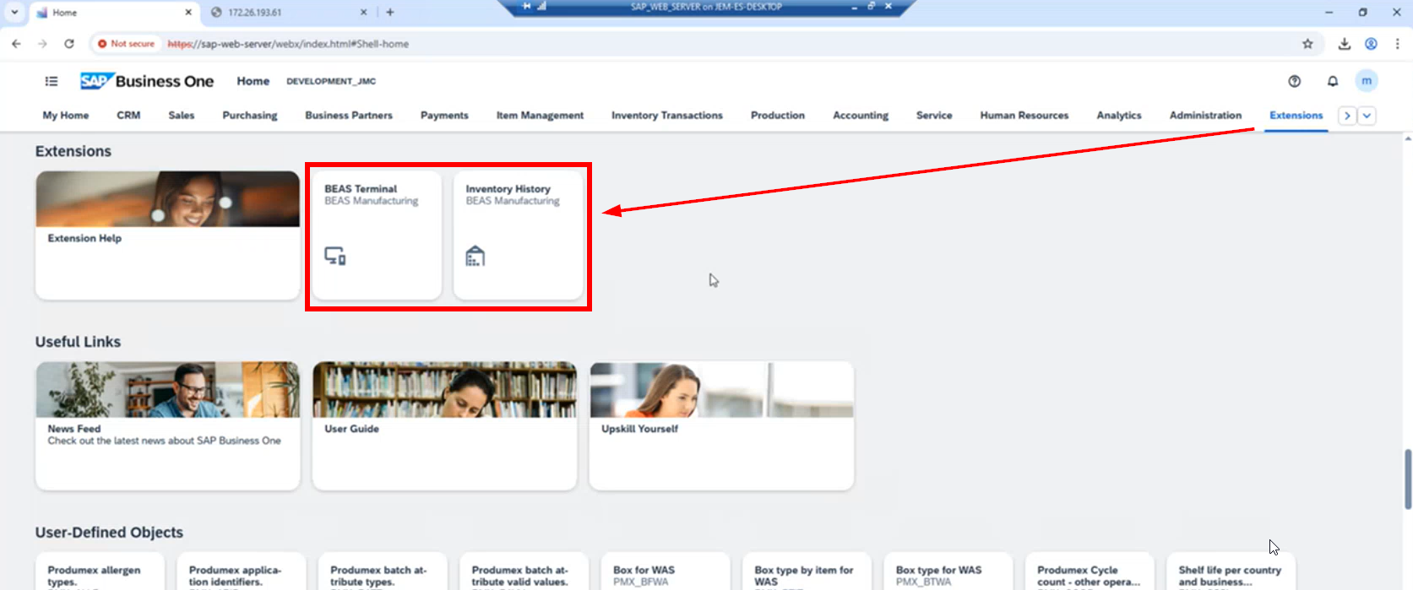The image size is (1413, 590).
Task: Go to the Accounting tab
Action: (861, 116)
